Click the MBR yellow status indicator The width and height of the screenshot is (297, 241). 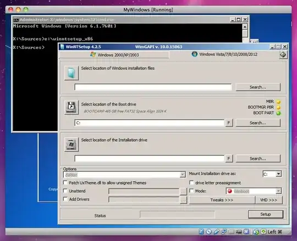pos(278,102)
